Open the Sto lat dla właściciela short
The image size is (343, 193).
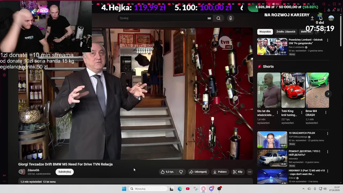pos(269,90)
